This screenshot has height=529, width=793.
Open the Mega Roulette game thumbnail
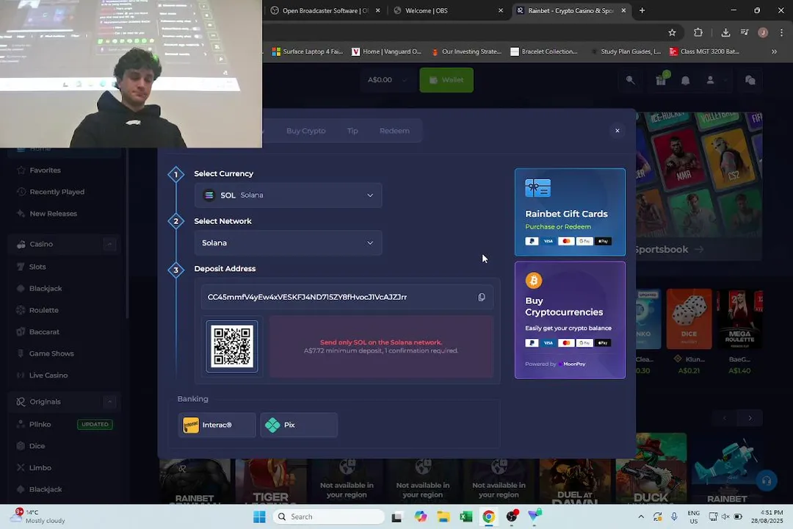point(740,319)
